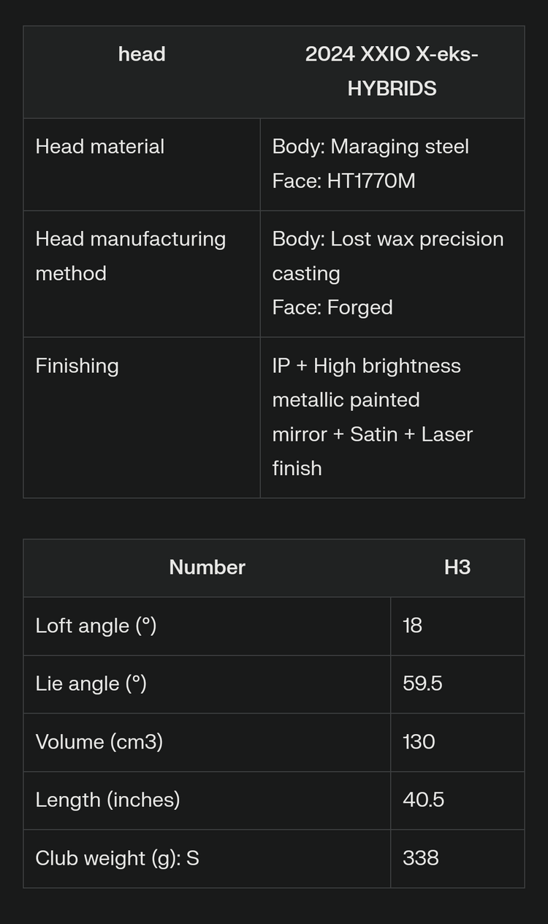The width and height of the screenshot is (548, 924).
Task: Select the "H3" column header
Action: 457,568
